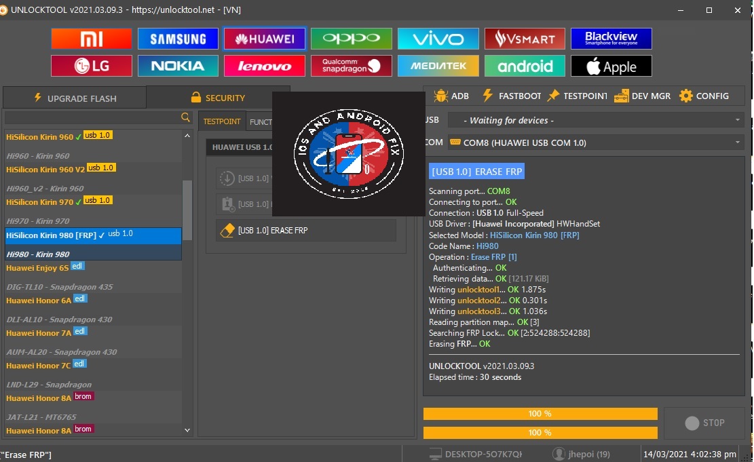The image size is (754, 462).
Task: Choose the Android brand tile
Action: point(525,66)
